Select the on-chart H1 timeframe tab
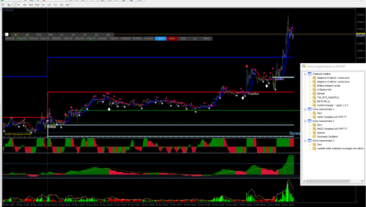 point(62,35)
